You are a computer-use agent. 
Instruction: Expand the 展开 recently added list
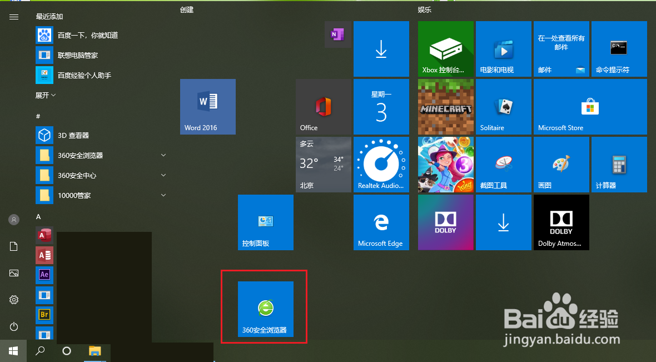[x=46, y=96]
